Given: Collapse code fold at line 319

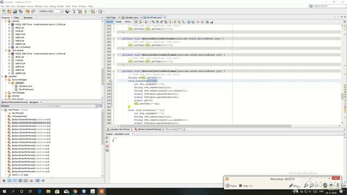Looking at the screenshot, I should [x=114, y=38].
